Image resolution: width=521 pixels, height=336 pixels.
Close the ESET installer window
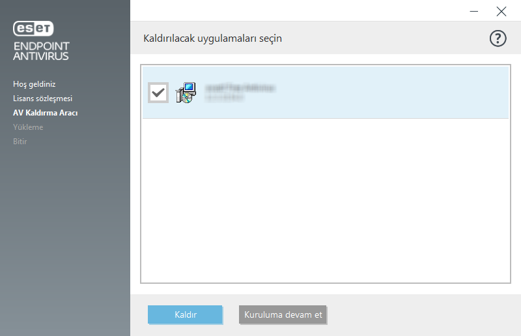501,11
